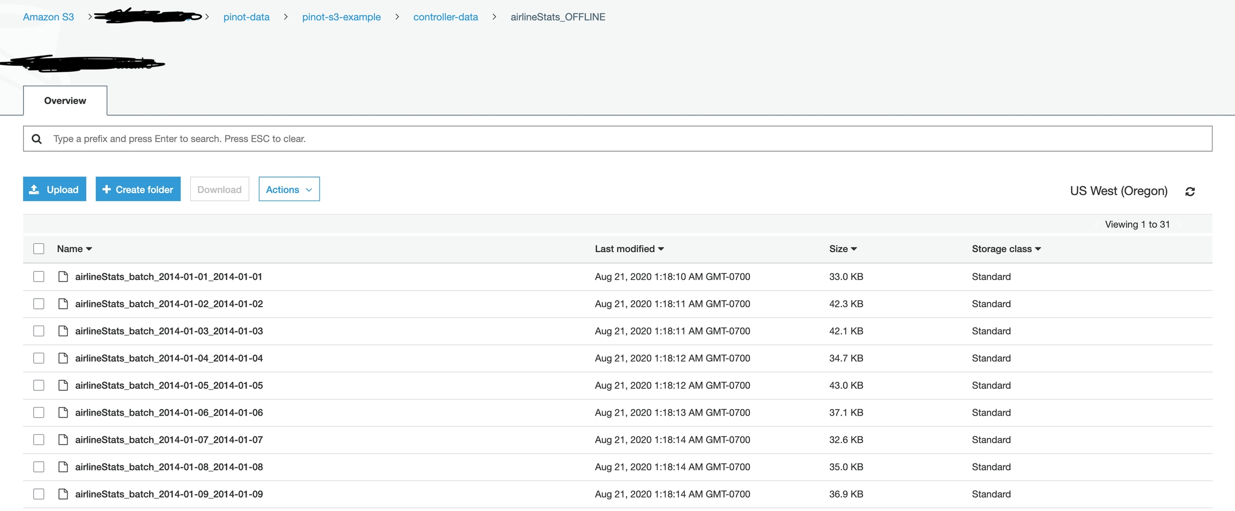
Task: Click the Upload button
Action: 55,189
